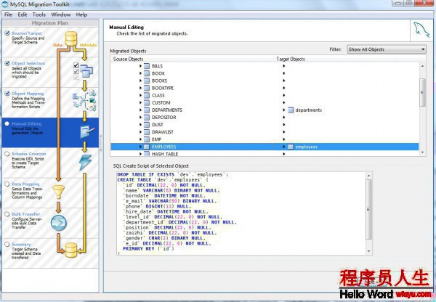
Task: Select the DRAWLIST table icon
Action: tap(147, 132)
